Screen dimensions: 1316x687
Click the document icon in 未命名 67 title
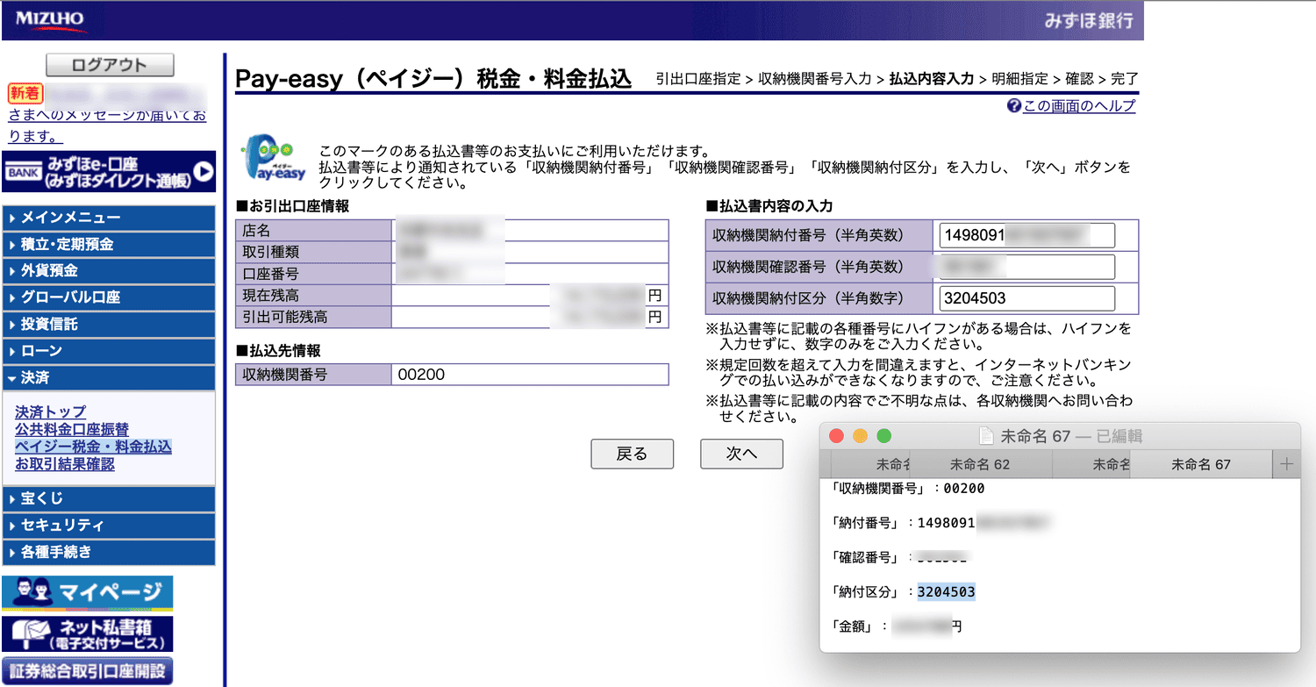point(986,436)
